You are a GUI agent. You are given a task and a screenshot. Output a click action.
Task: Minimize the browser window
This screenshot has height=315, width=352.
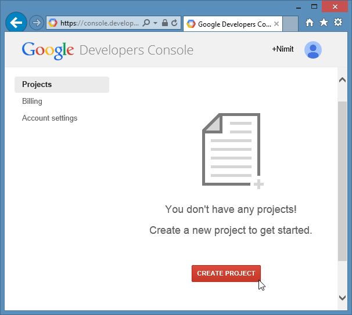point(299,8)
